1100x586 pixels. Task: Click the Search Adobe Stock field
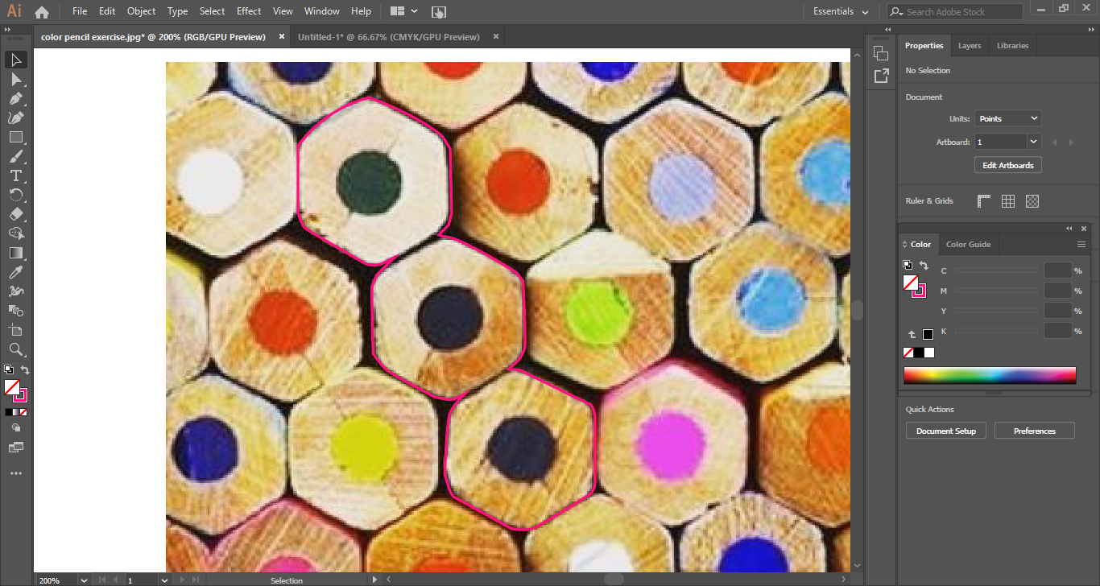point(955,12)
